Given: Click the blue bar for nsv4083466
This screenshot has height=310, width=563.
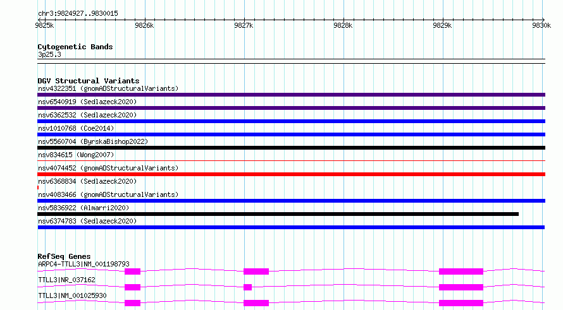Looking at the screenshot, I should pyautogui.click(x=291, y=201).
